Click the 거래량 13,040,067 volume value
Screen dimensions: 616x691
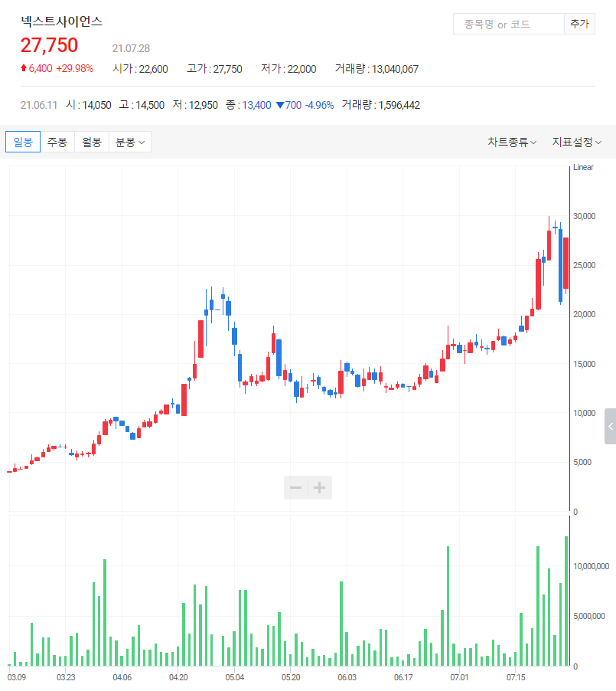pyautogui.click(x=376, y=69)
